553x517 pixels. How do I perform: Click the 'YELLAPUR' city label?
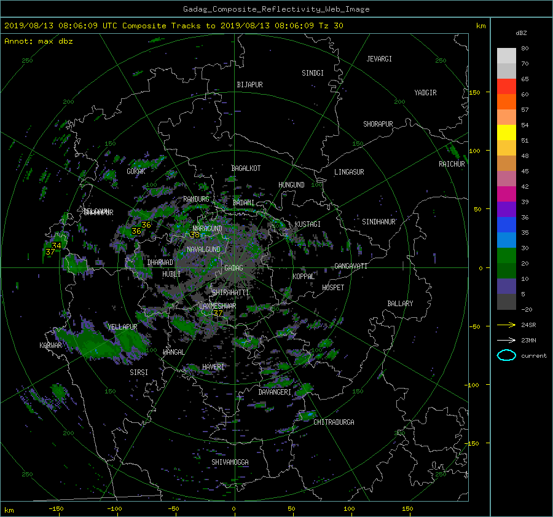click(122, 327)
